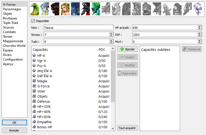The image size is (206, 135).
Task: Open the Personnages section
Action: pyautogui.click(x=14, y=9)
